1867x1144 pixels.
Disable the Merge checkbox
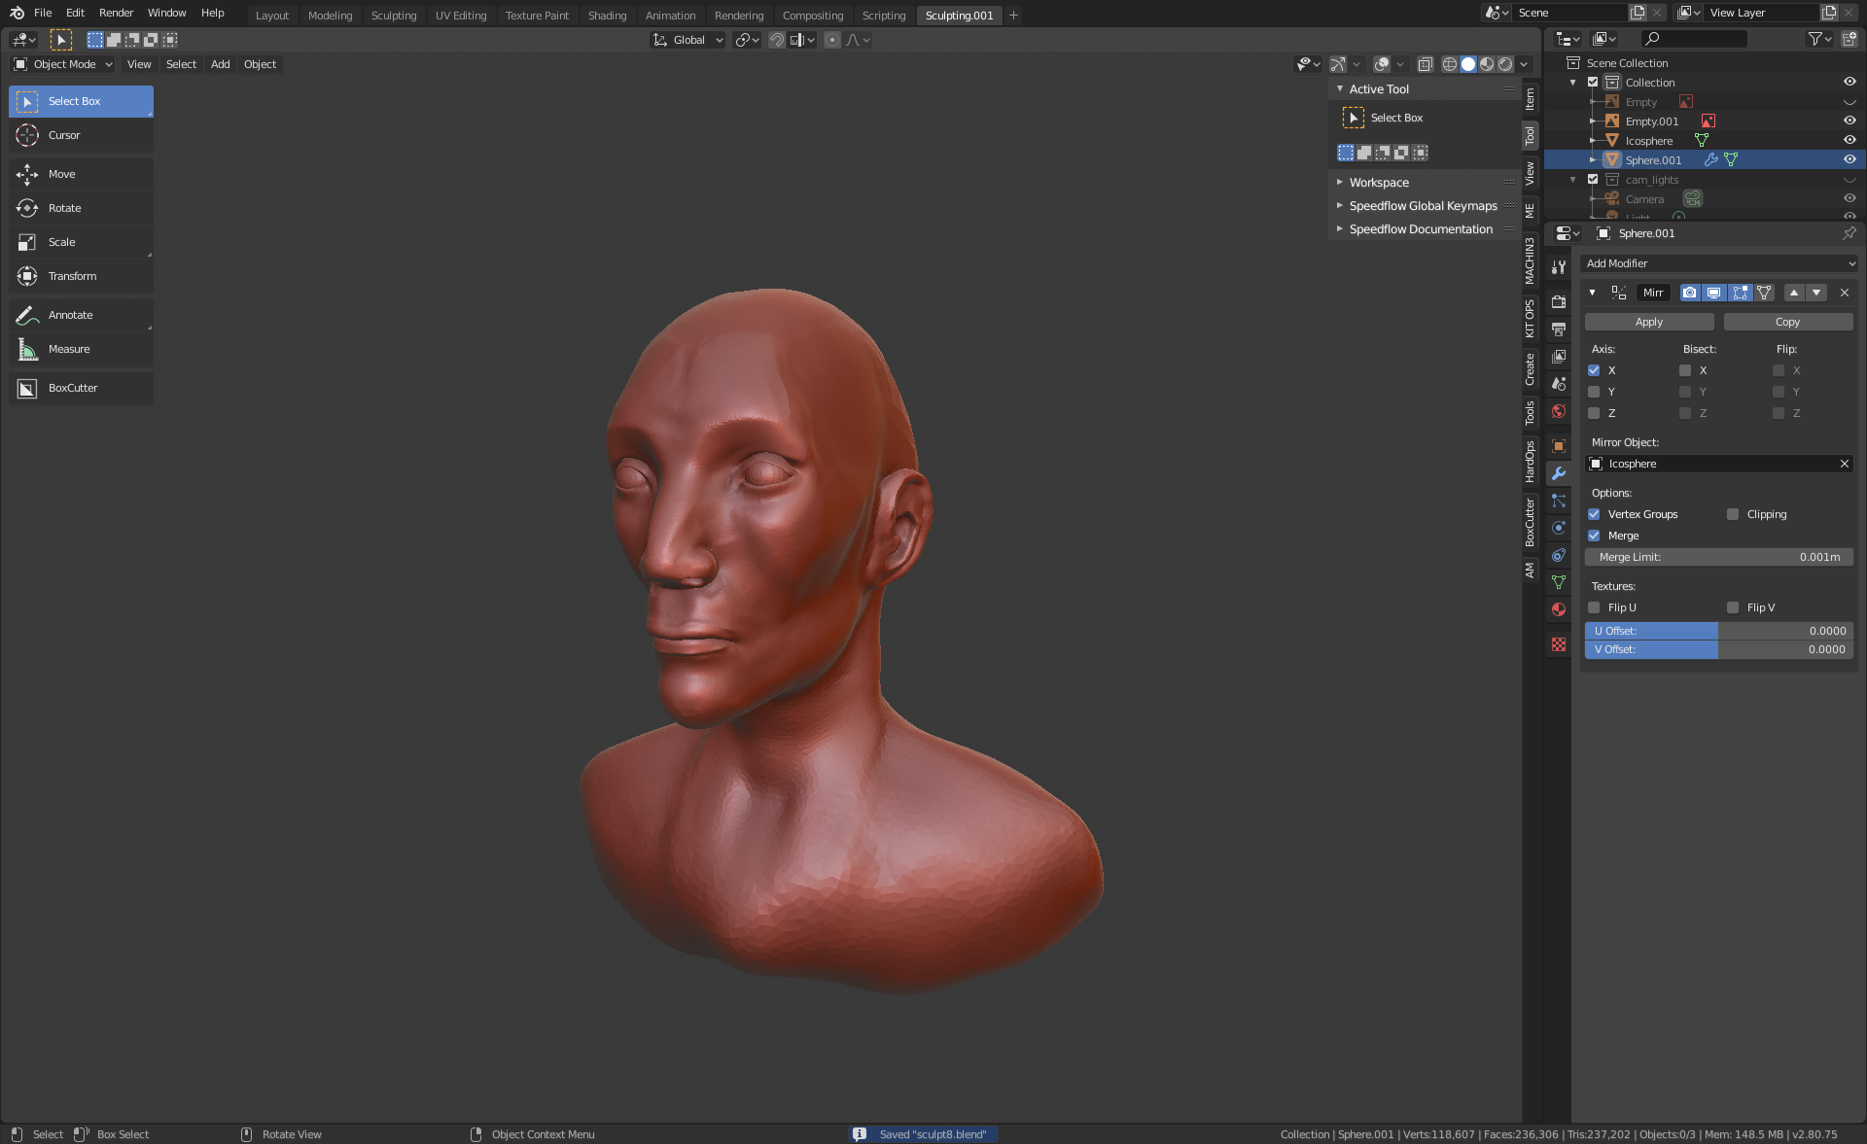tap(1594, 536)
